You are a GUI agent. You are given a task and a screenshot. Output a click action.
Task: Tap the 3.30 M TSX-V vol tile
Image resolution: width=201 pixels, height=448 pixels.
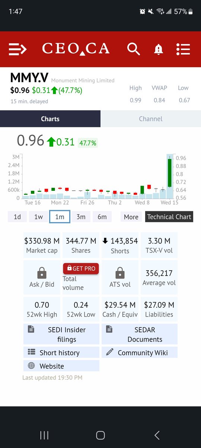159,245
